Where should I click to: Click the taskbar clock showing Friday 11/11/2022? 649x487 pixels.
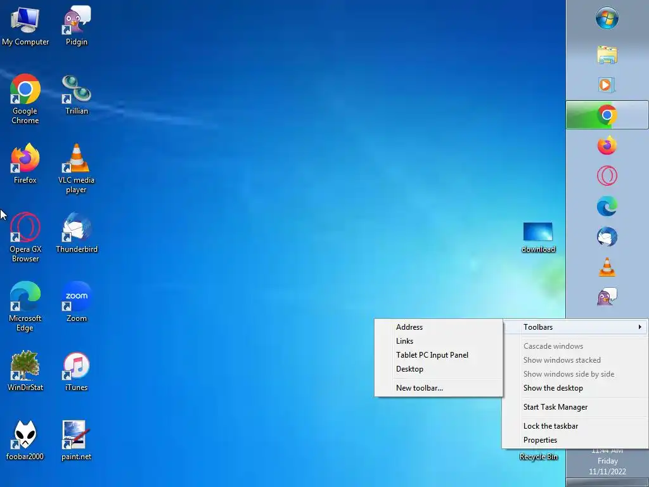coord(607,462)
